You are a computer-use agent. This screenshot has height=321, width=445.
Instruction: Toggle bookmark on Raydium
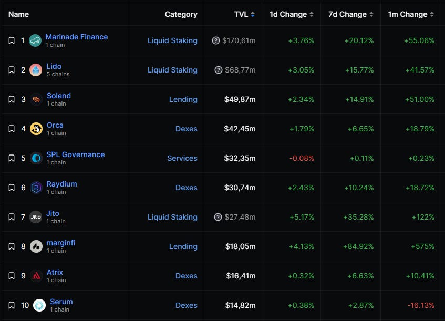[x=12, y=188]
